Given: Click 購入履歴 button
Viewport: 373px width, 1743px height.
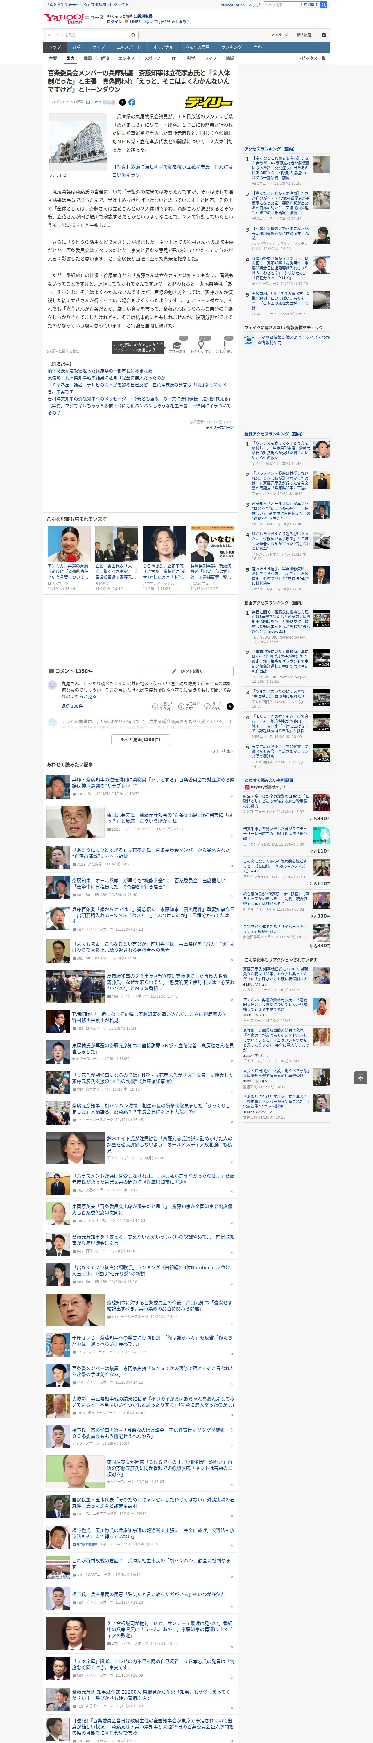Looking at the screenshot, I should (x=304, y=35).
